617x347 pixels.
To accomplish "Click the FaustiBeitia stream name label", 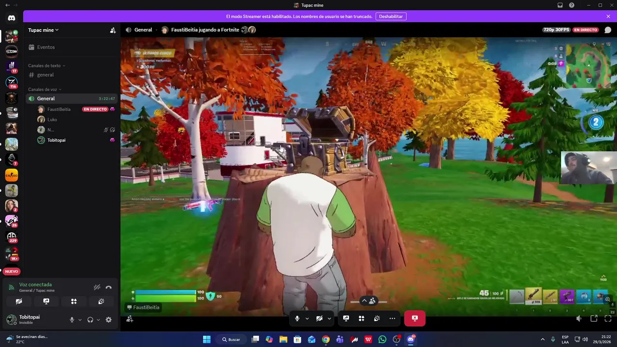I will (143, 307).
